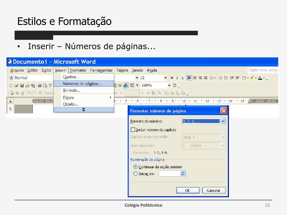Viewport: 287px width, 215px height.
Task: Click the Cancelar button in the dialog
Action: [x=214, y=190]
